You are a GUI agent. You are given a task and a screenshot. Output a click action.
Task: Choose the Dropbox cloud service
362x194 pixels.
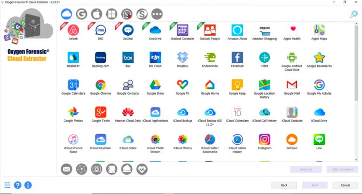coord(182,57)
